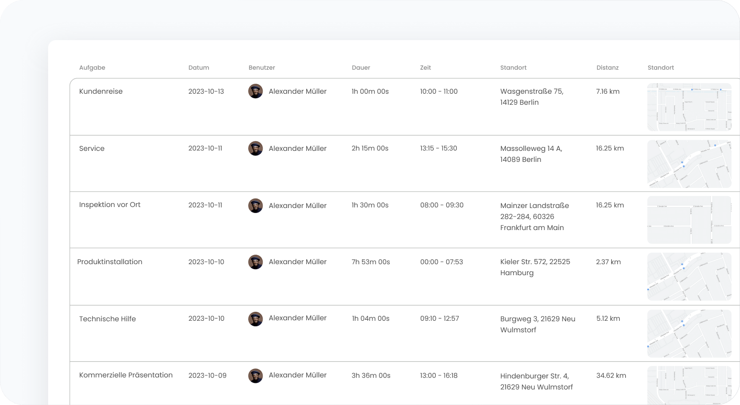The width and height of the screenshot is (740, 405).
Task: Open map preview for Kieler Str. 572
Action: (x=689, y=277)
